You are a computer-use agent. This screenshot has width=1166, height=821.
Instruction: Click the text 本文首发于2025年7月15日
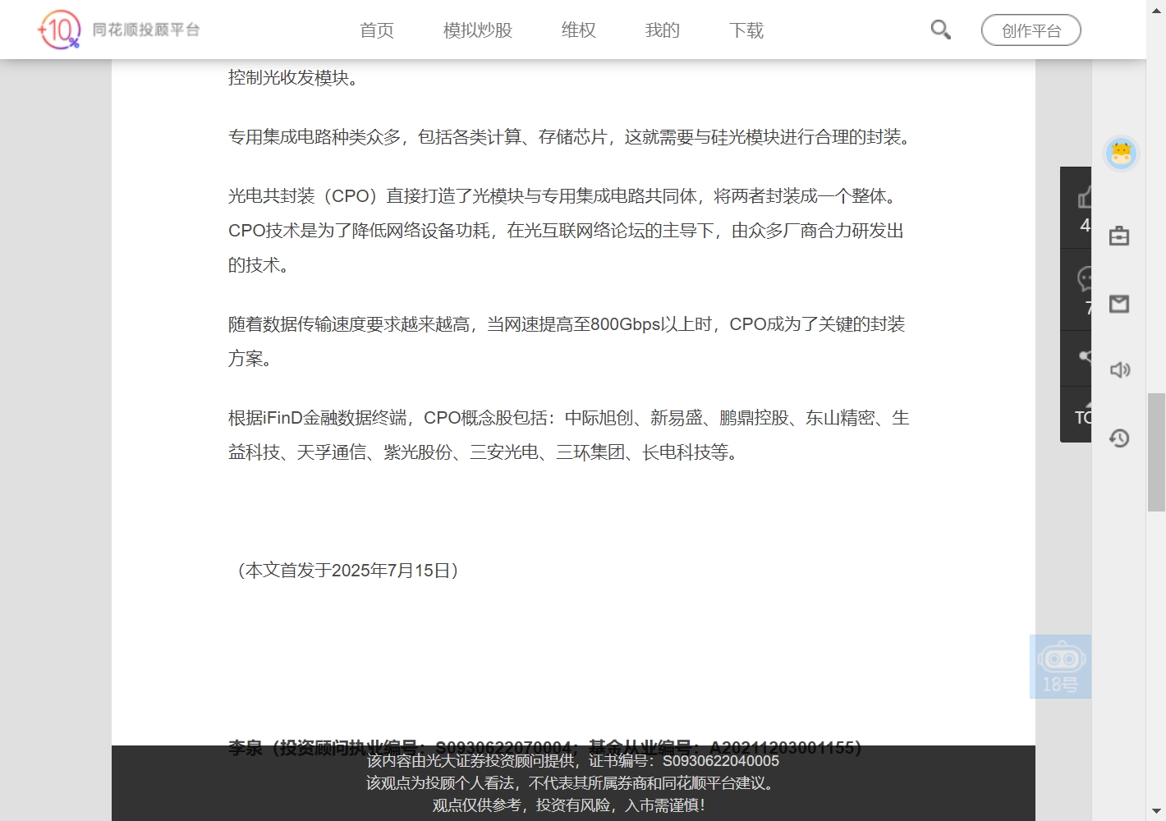(348, 571)
